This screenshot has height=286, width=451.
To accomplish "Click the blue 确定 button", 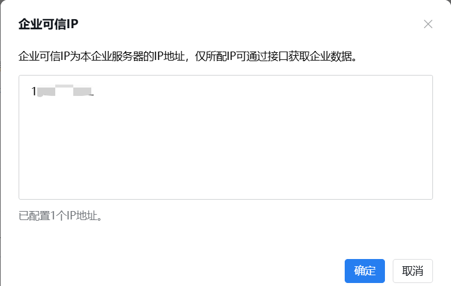I will [x=365, y=271].
